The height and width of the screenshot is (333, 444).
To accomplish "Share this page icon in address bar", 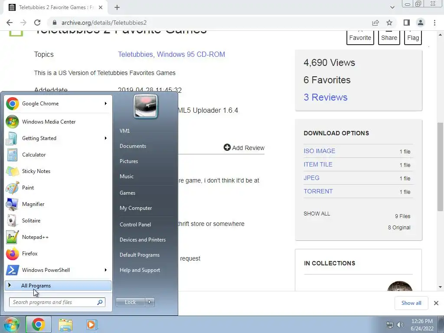I will [375, 23].
